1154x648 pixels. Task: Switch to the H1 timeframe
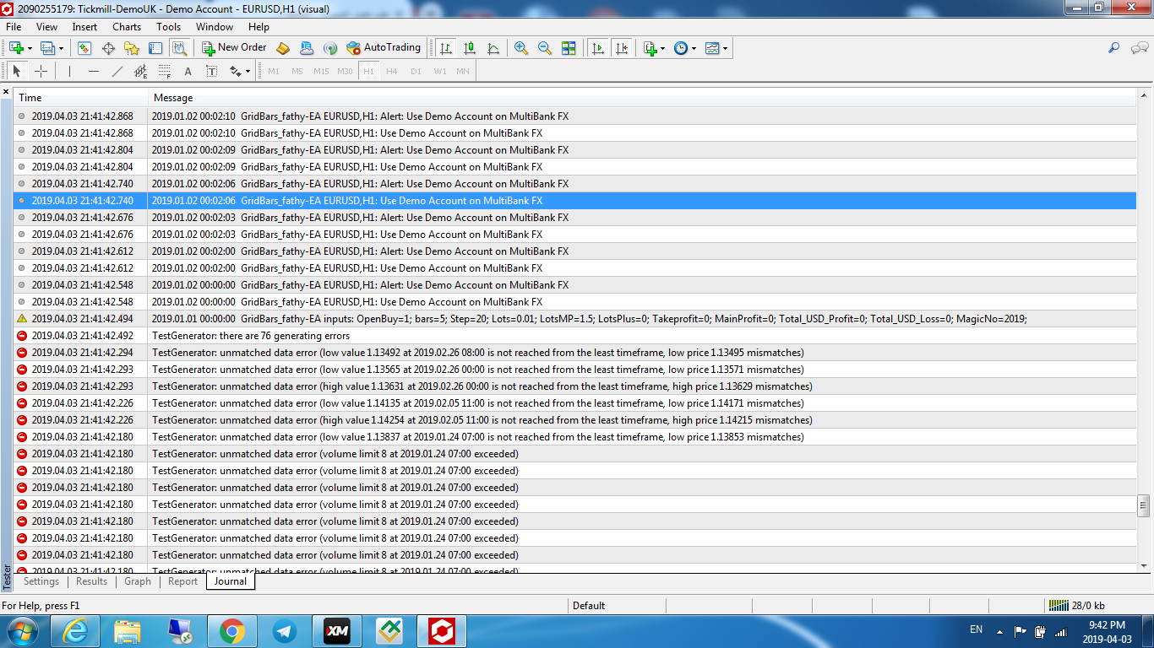pos(368,72)
